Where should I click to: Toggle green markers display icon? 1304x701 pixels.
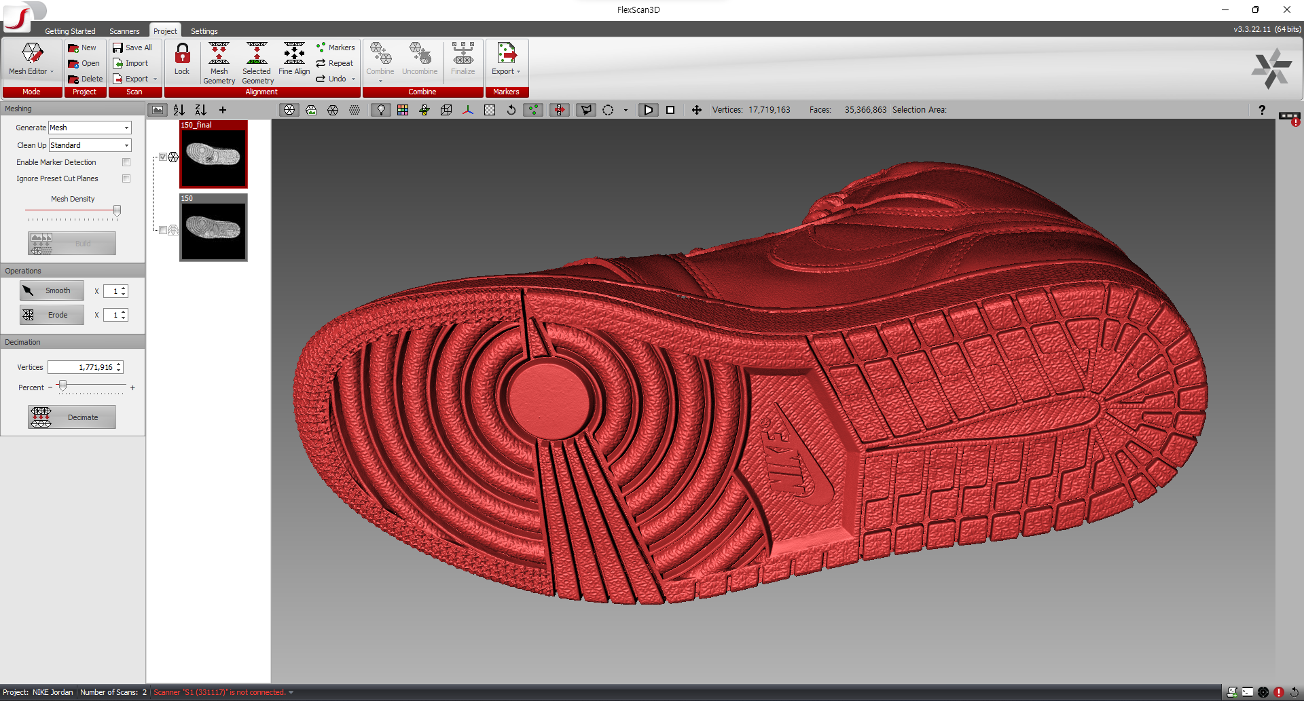pos(534,110)
